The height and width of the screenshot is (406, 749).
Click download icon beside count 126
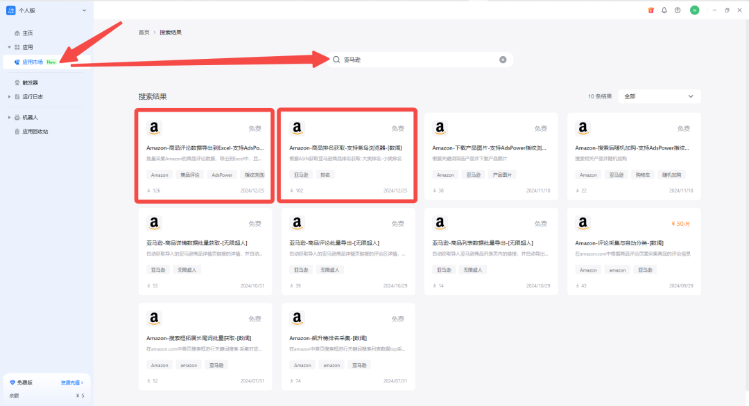148,191
